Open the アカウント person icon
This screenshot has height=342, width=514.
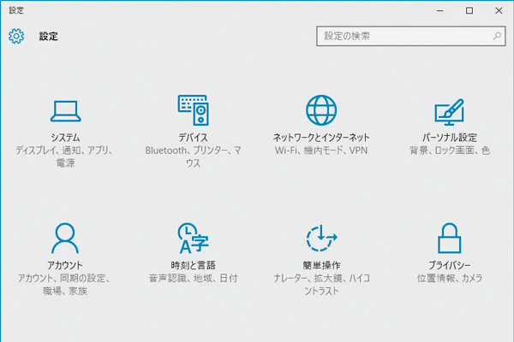[x=65, y=239]
